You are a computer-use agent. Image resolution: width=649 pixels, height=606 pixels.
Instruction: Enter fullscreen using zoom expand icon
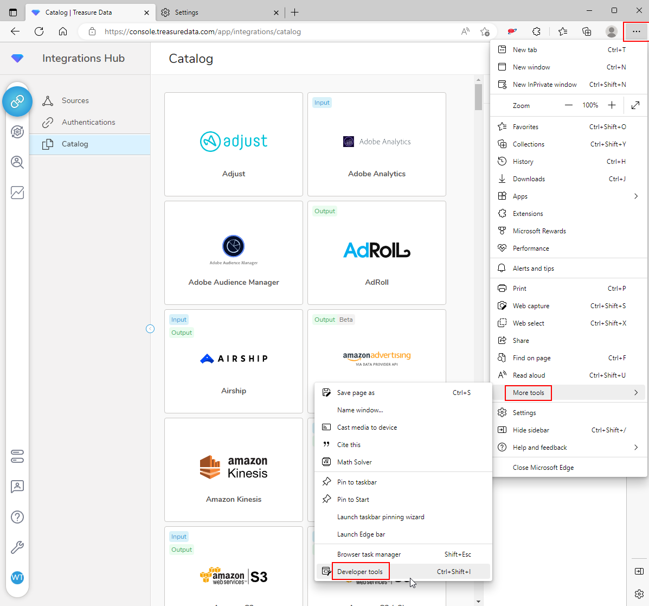[x=635, y=105]
